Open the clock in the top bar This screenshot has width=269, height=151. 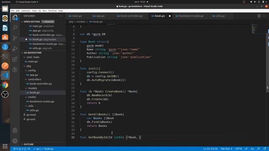tap(140, 2)
